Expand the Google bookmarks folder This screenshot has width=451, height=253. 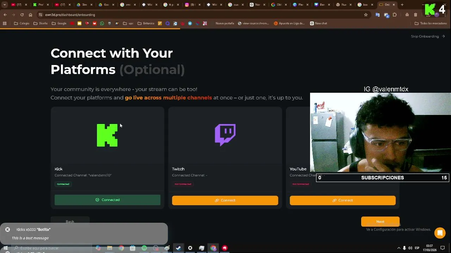coord(59,23)
